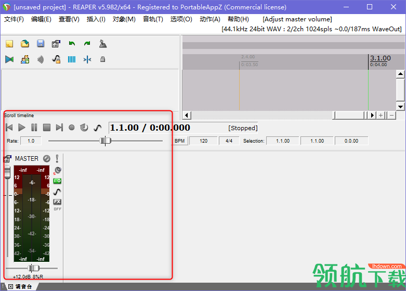Pause playback in transport
406x291 pixels.
coord(34,128)
